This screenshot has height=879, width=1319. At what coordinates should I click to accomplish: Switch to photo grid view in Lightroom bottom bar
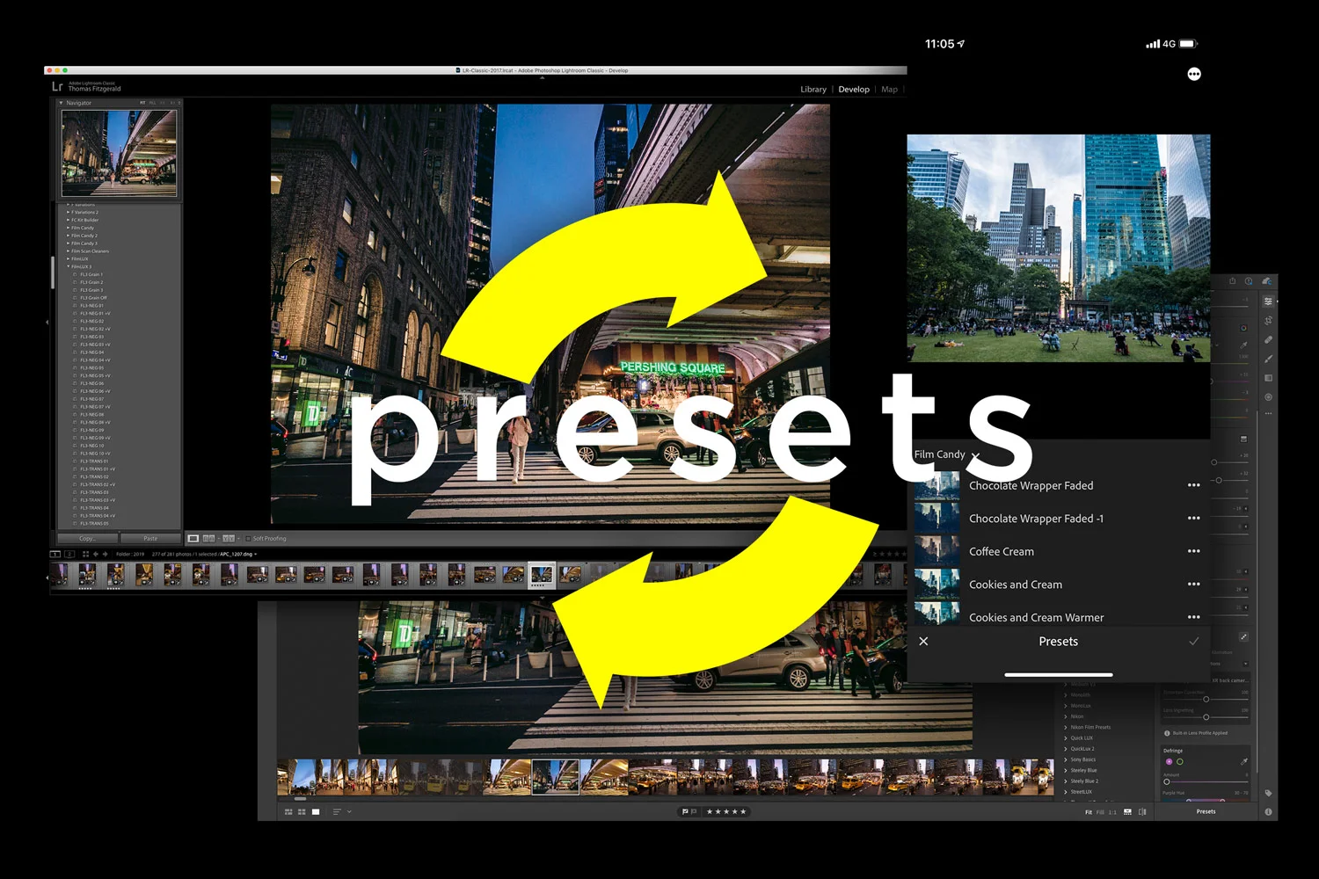coord(288,811)
